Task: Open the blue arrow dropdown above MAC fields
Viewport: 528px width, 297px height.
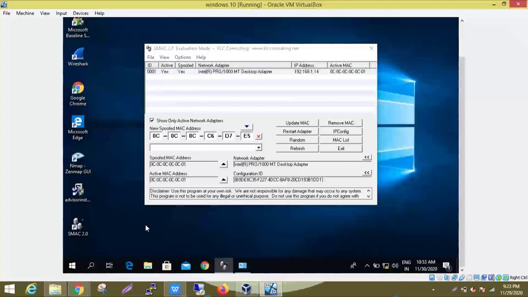Action: (x=247, y=127)
